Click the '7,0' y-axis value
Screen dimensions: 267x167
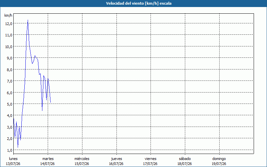(10, 81)
